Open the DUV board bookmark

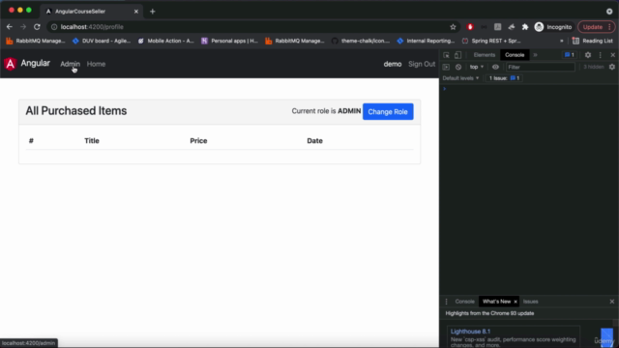pyautogui.click(x=102, y=41)
